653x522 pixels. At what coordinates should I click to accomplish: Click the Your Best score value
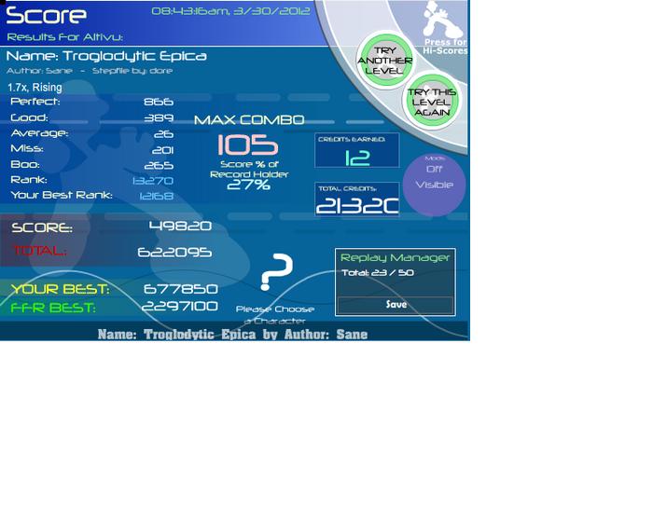tap(180, 288)
